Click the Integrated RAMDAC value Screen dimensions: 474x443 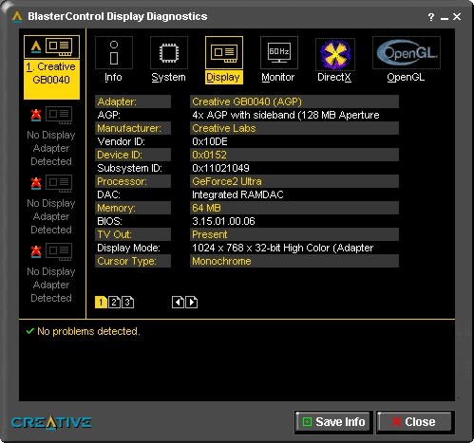[237, 194]
